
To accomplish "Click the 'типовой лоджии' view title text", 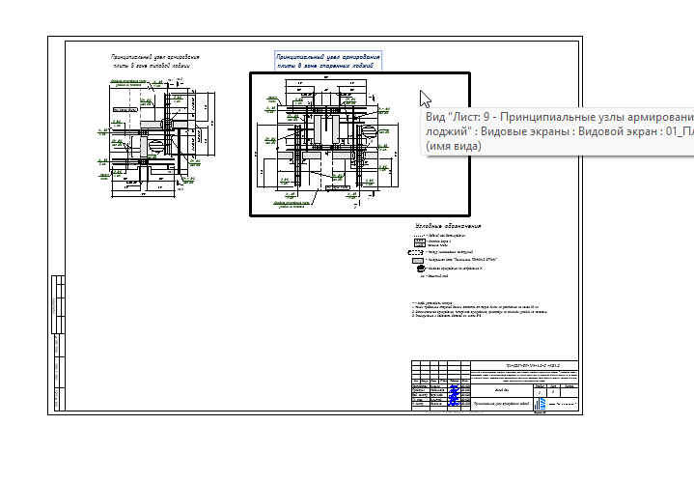I will point(154,61).
